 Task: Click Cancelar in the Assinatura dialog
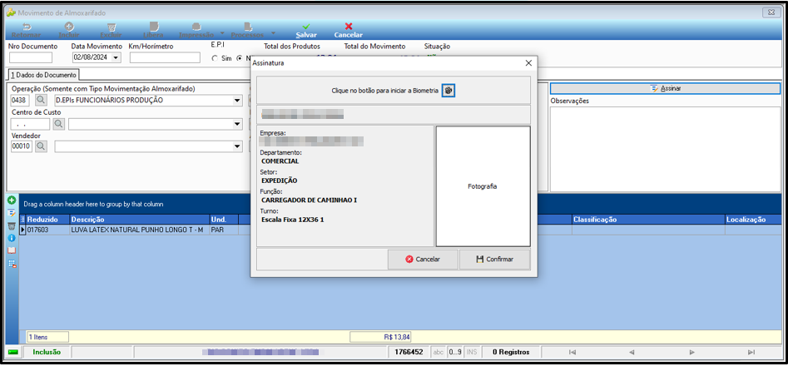tap(423, 260)
